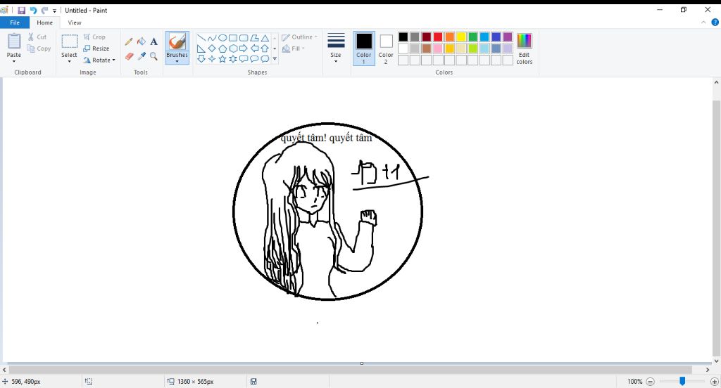
Task: Activate the Color 2 background selector
Action: coord(386,48)
